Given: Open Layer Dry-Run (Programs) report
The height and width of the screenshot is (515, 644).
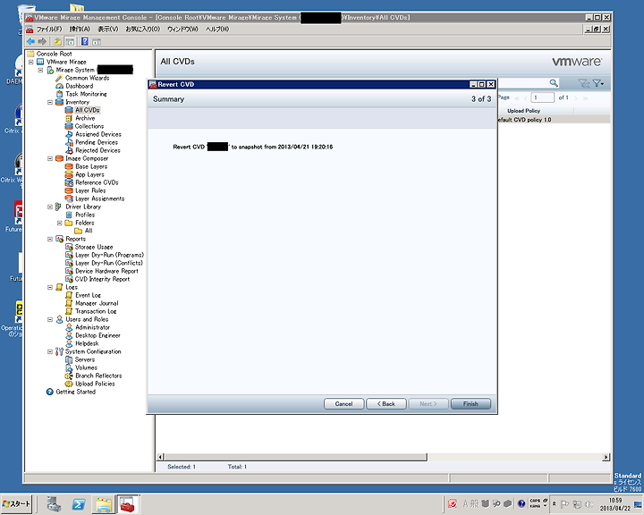Looking at the screenshot, I should (x=109, y=255).
